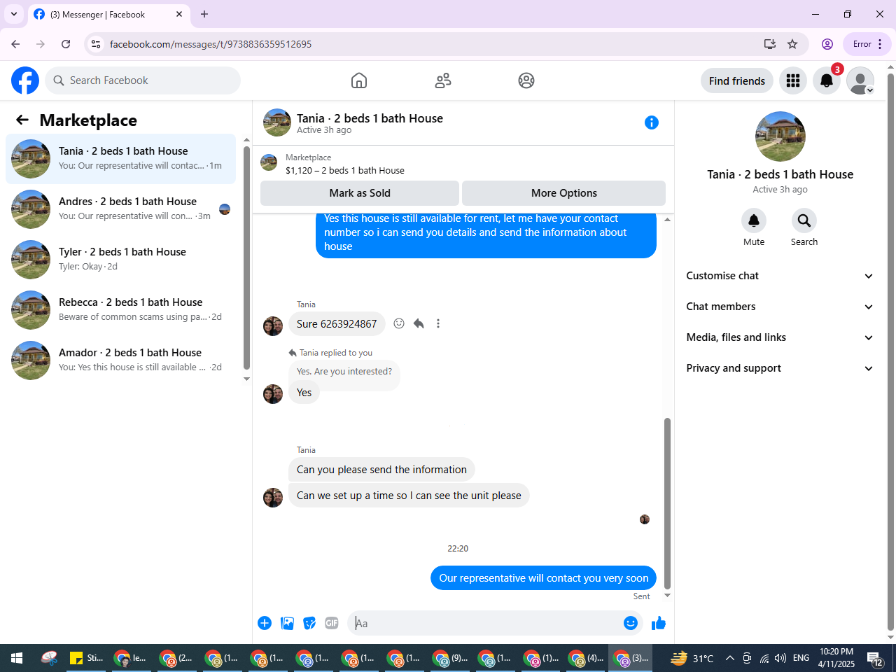Open the Amador conversation

pyautogui.click(x=121, y=360)
